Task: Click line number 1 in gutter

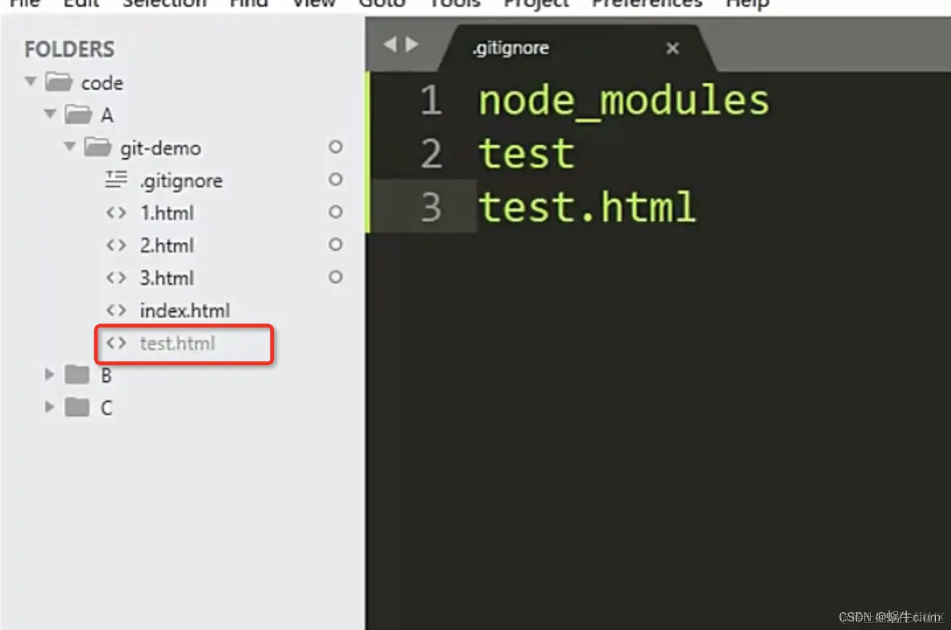Action: (431, 100)
